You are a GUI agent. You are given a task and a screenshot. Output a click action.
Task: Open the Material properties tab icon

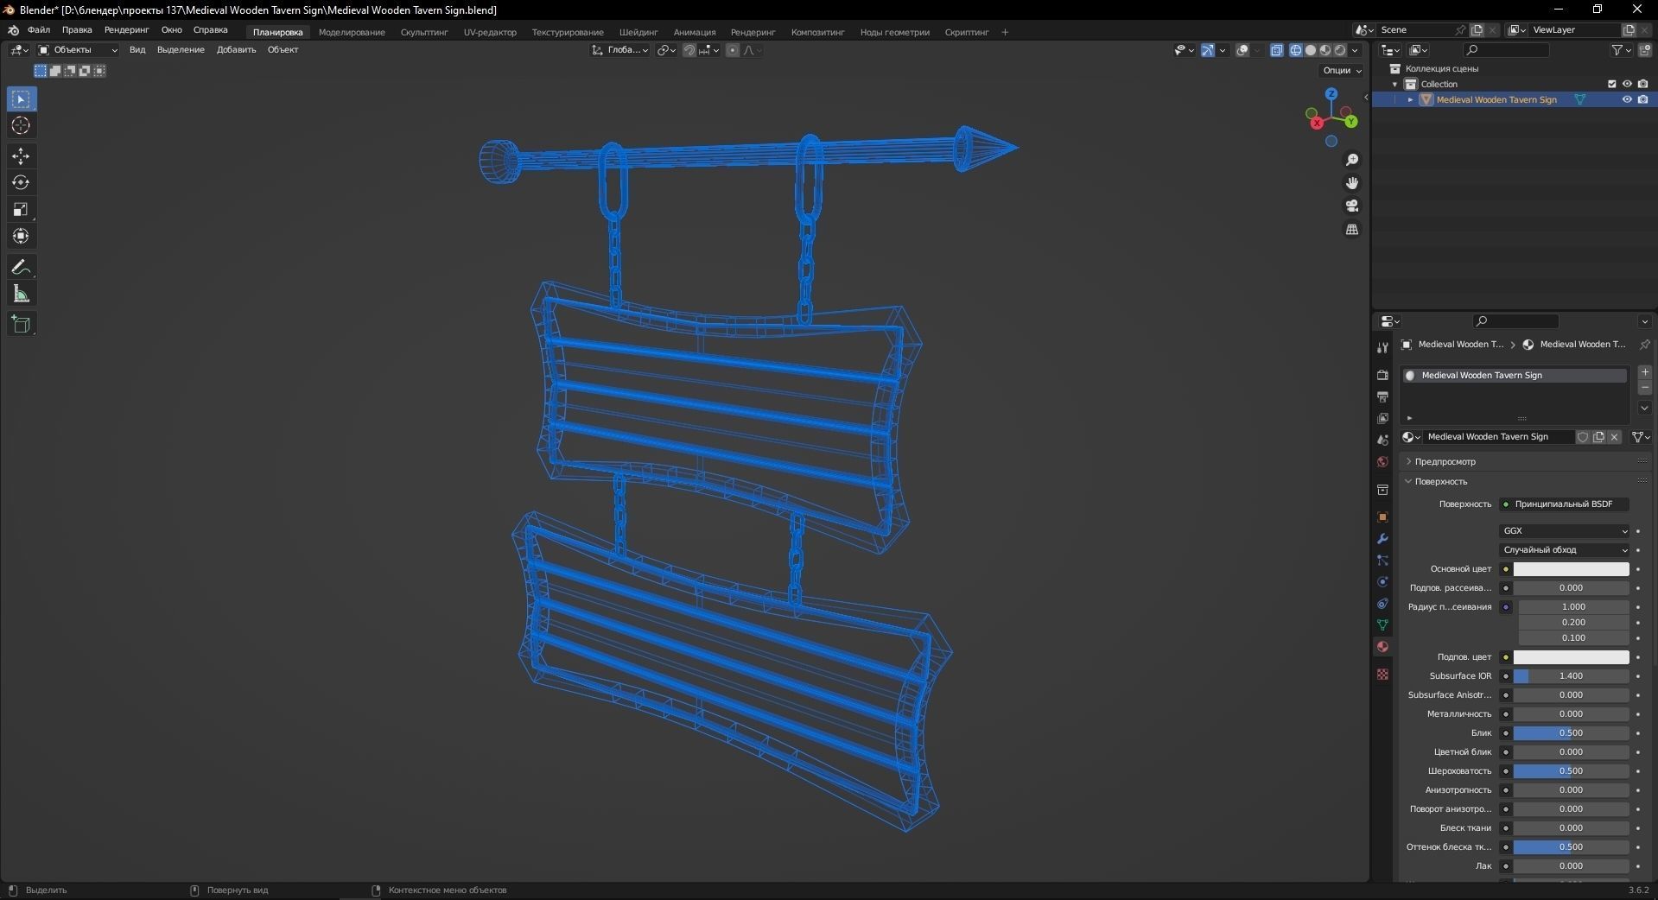pyautogui.click(x=1382, y=647)
